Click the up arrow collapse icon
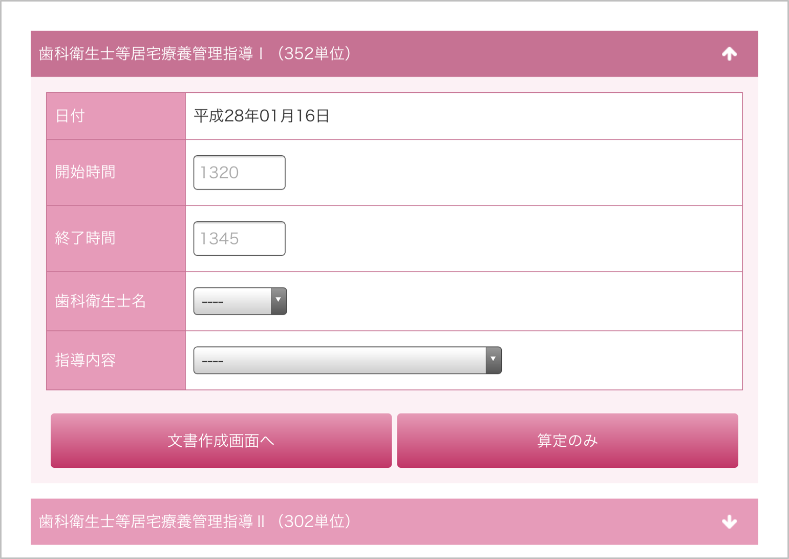This screenshot has height=559, width=789. pyautogui.click(x=729, y=54)
